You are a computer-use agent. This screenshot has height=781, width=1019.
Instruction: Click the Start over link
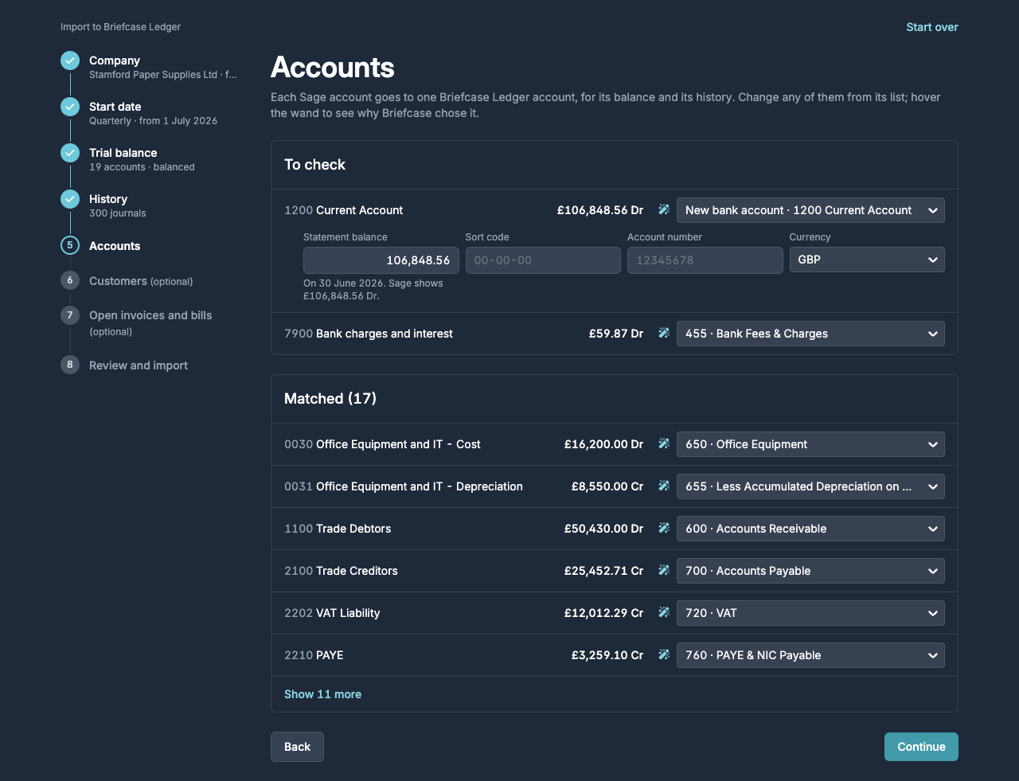932,27
